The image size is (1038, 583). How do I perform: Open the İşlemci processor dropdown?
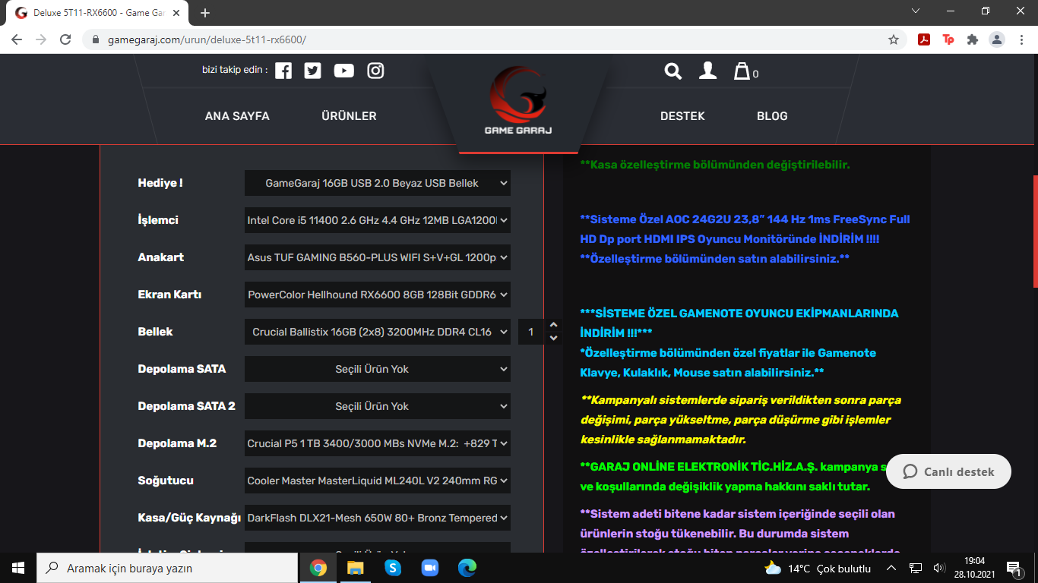(378, 220)
